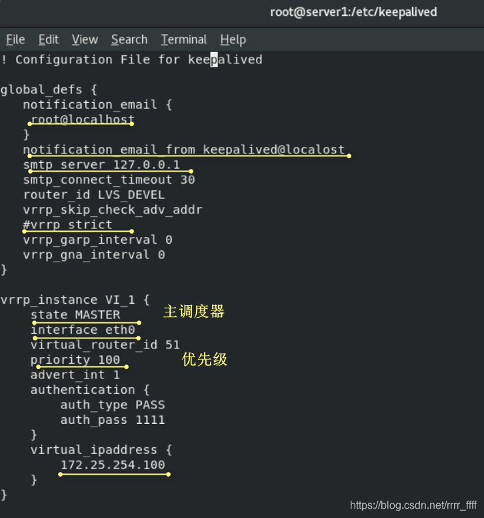Click the 'priority 100' line
Viewport: 484px width, 518px height.
click(x=75, y=360)
